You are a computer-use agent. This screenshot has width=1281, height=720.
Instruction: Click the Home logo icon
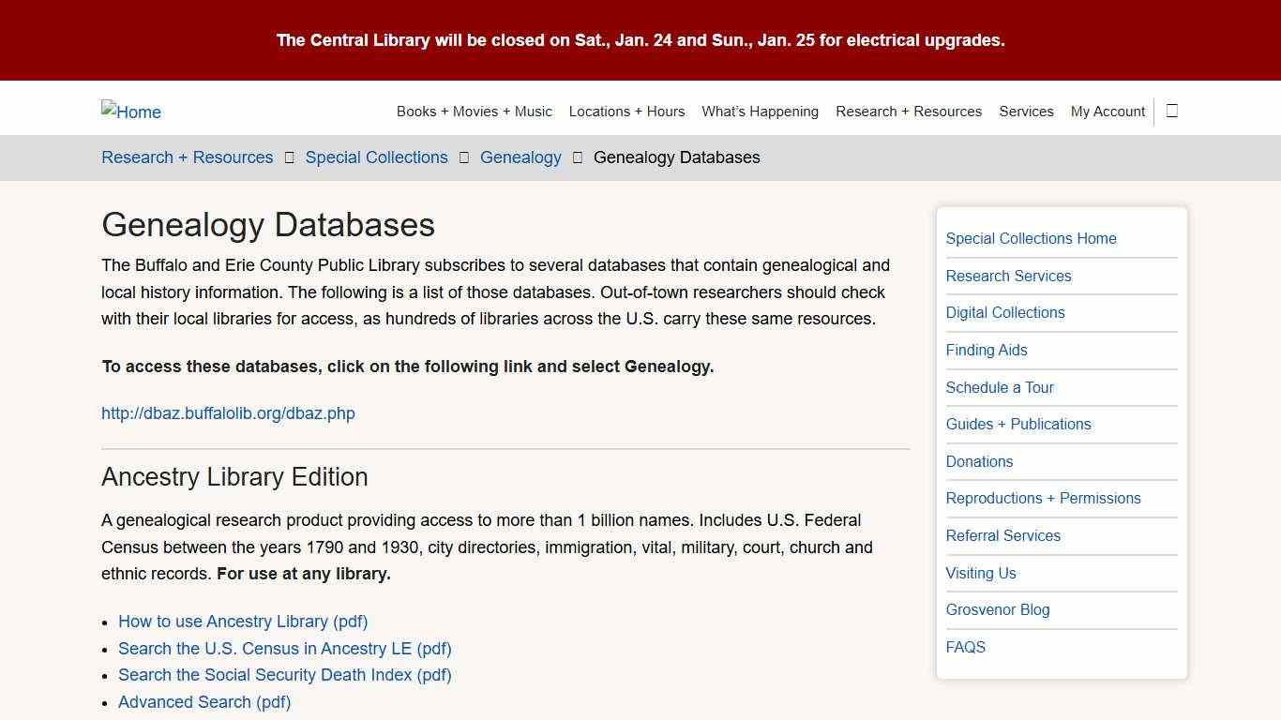coord(130,112)
